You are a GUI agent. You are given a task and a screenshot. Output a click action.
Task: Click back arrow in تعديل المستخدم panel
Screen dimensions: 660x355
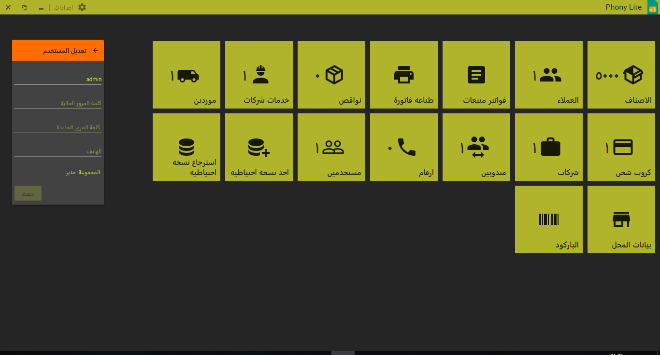[x=96, y=51]
